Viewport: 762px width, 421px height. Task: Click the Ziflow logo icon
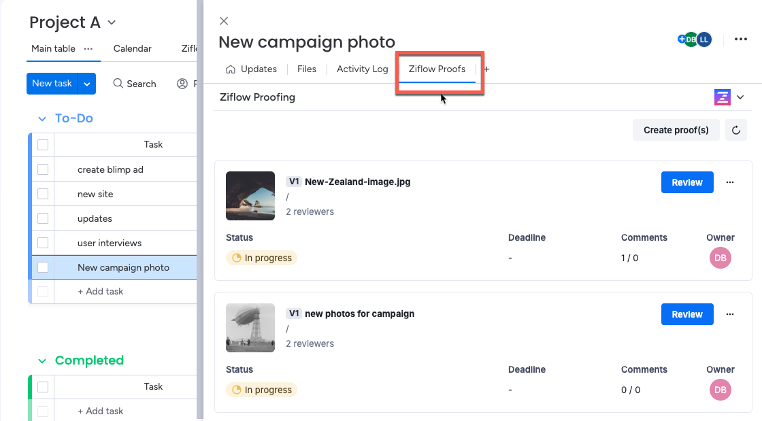click(722, 97)
